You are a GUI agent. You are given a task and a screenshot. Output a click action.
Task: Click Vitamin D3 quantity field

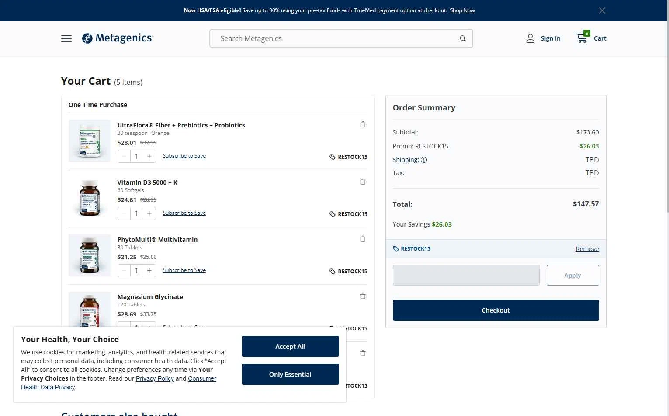137,213
